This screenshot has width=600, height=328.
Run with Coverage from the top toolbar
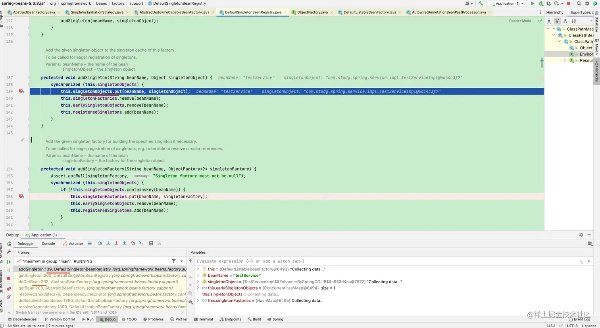[548, 4]
